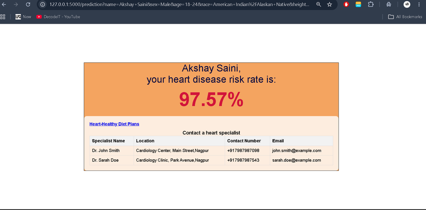Screen dimensions: 426x210
Task: Go forward with the browser arrow
Action: (16, 4)
